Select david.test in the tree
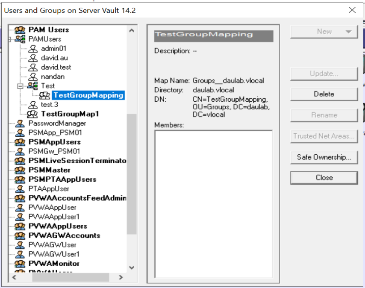This screenshot has height=288, width=365. click(x=56, y=67)
